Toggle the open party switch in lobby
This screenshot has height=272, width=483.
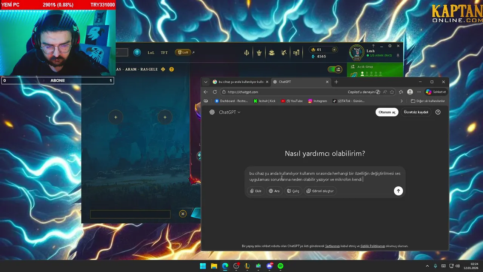(335, 69)
